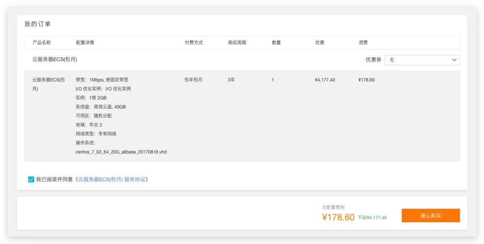The height and width of the screenshot is (244, 484).
Task: Click the orange 确认购买 button
Action: [430, 215]
